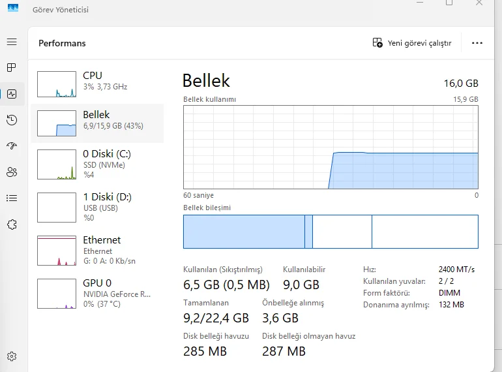502x372 pixels.
Task: Open the Startup apps page icon
Action: [x=12, y=146]
